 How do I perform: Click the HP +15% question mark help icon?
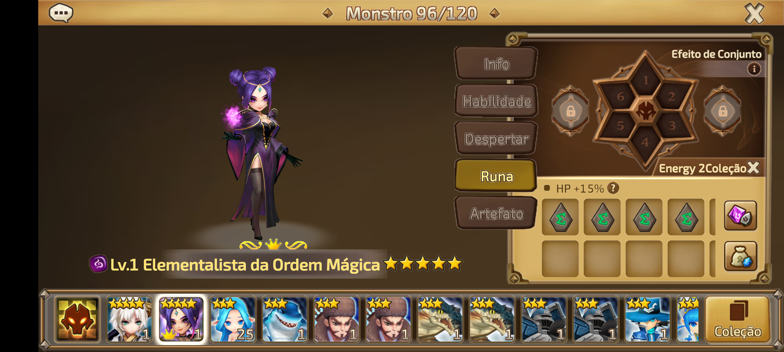coord(613,188)
